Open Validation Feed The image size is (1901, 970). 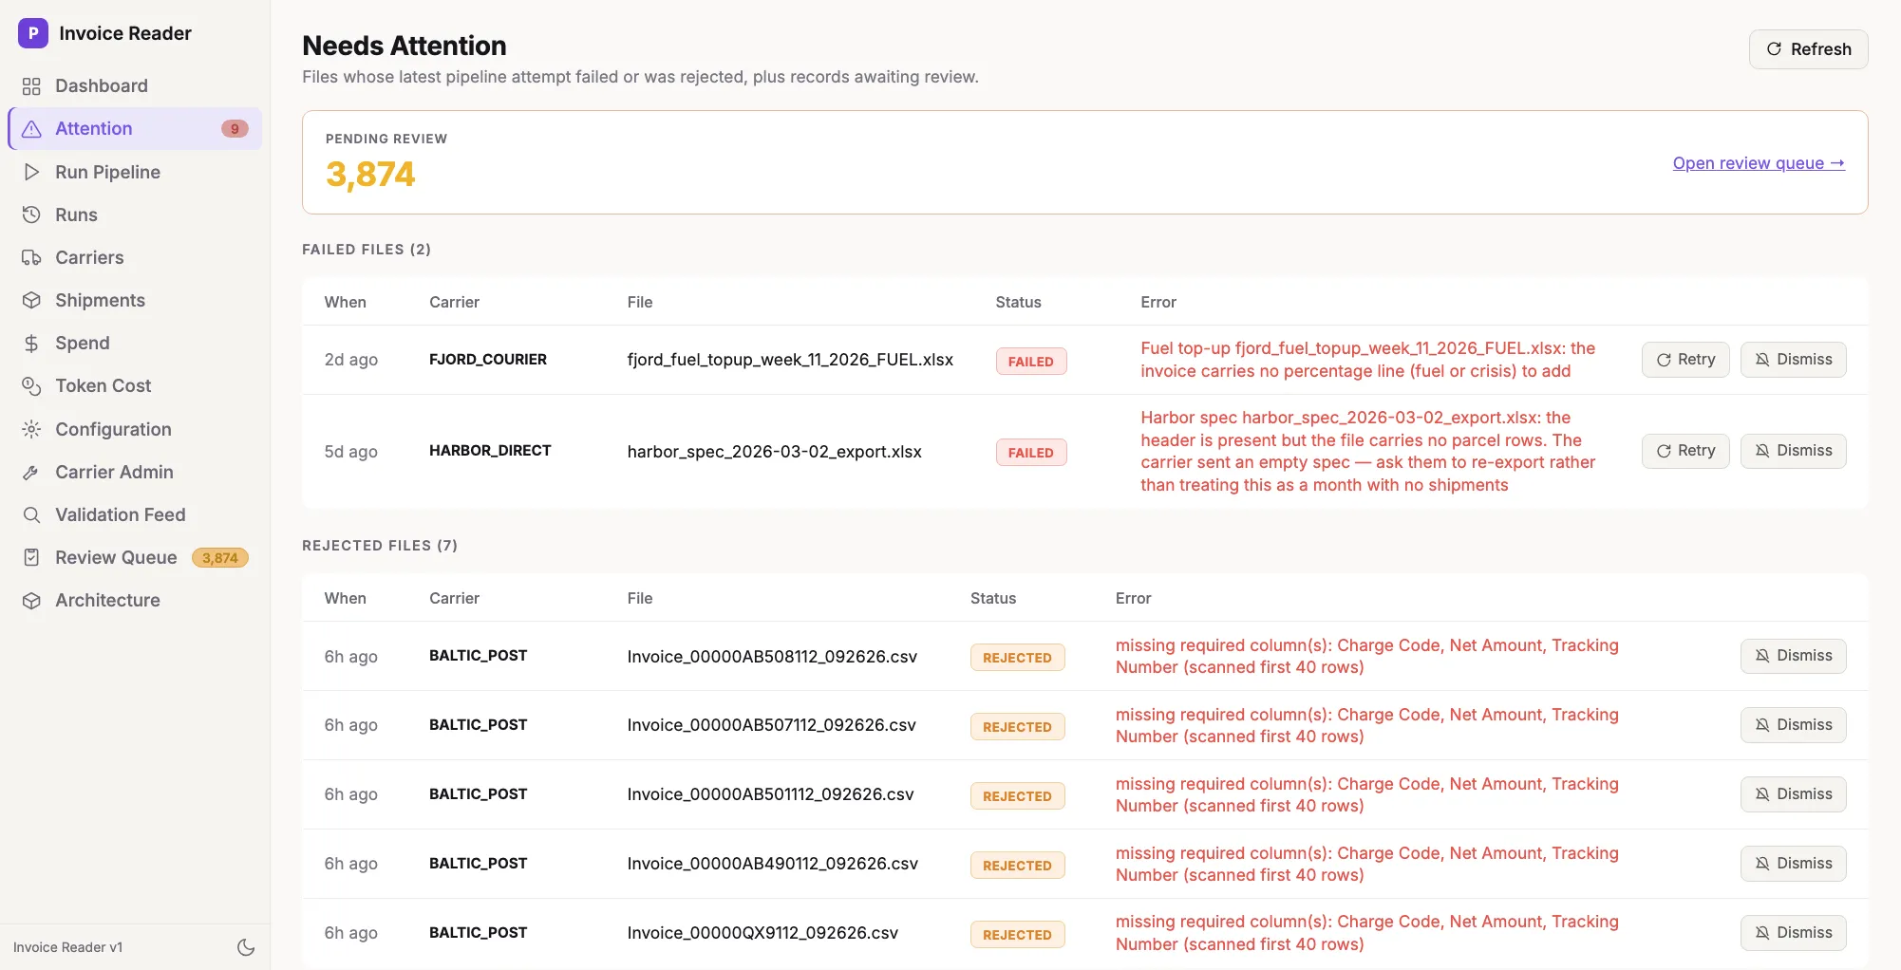coord(135,514)
